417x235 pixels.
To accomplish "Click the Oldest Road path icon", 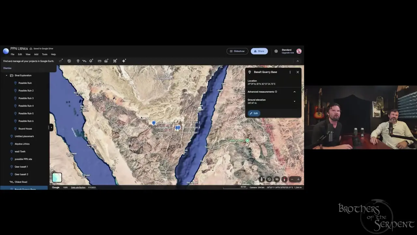I will click(11, 182).
